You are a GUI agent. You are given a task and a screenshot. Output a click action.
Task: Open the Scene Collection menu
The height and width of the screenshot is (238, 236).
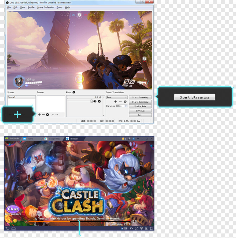click(46, 8)
